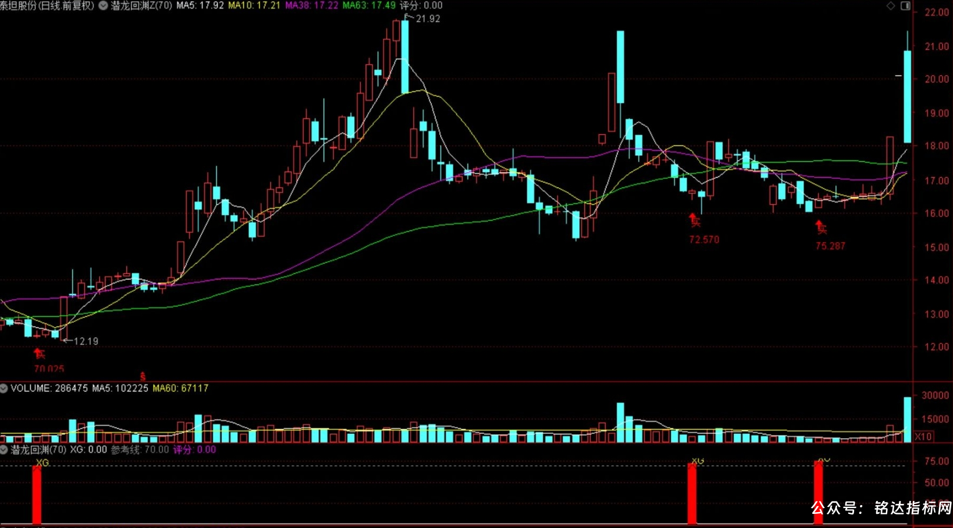This screenshot has height=528, width=953.
Task: Click the 21.92 high price label
Action: click(428, 19)
